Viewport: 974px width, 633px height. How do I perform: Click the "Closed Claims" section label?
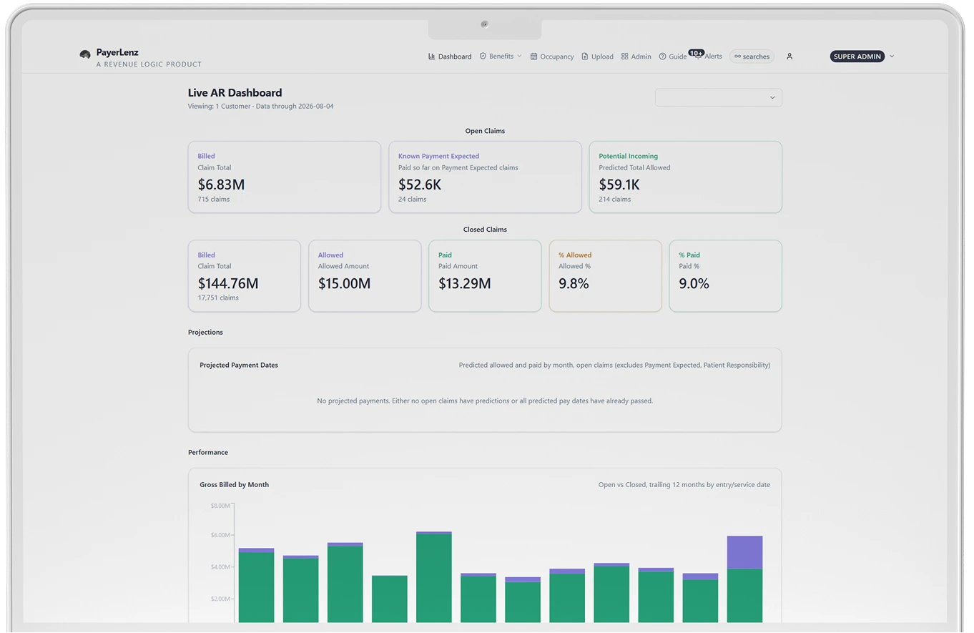485,230
